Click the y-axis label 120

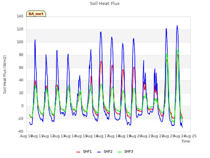pos(20,29)
